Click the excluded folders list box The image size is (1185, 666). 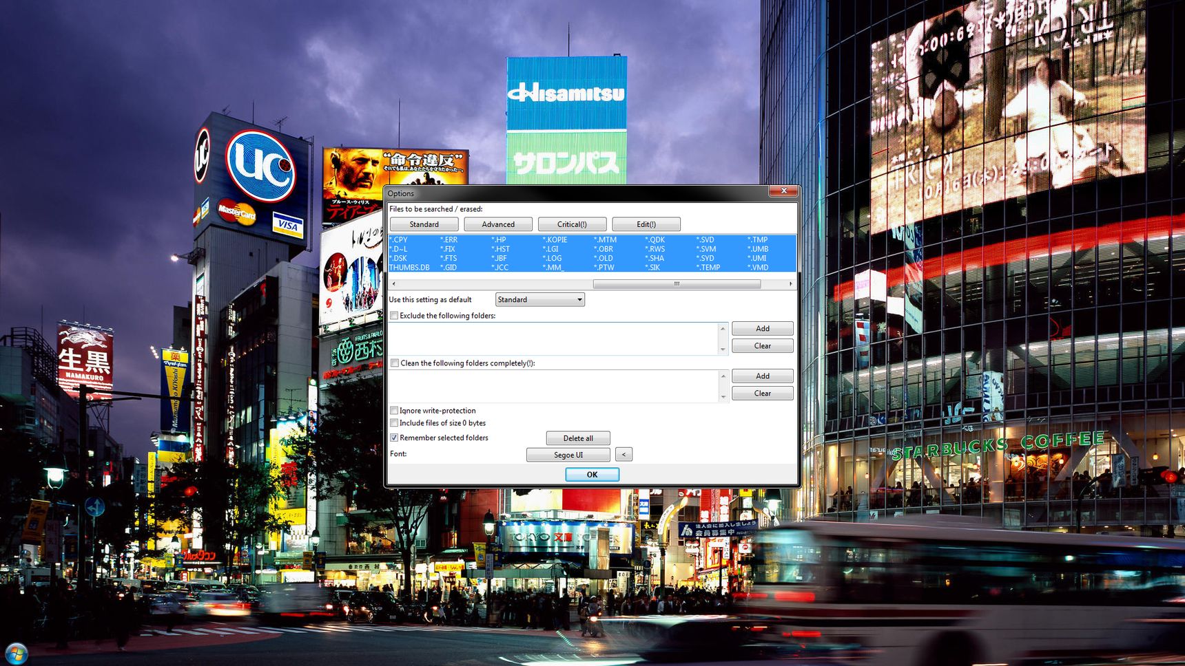[x=553, y=339]
